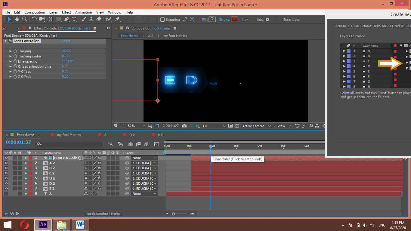Select the Zoom tool in toolbar
411x231 pixels.
point(25,19)
